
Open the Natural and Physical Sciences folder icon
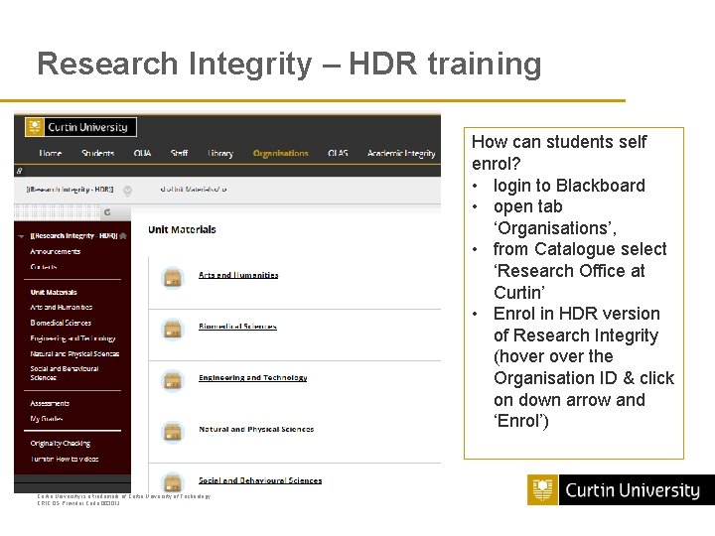coord(173,432)
